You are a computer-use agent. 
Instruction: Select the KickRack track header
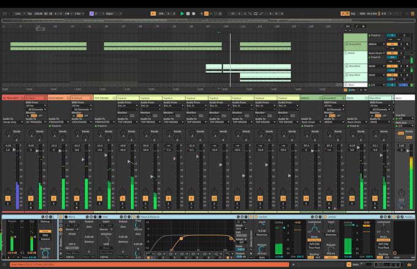pos(82,98)
